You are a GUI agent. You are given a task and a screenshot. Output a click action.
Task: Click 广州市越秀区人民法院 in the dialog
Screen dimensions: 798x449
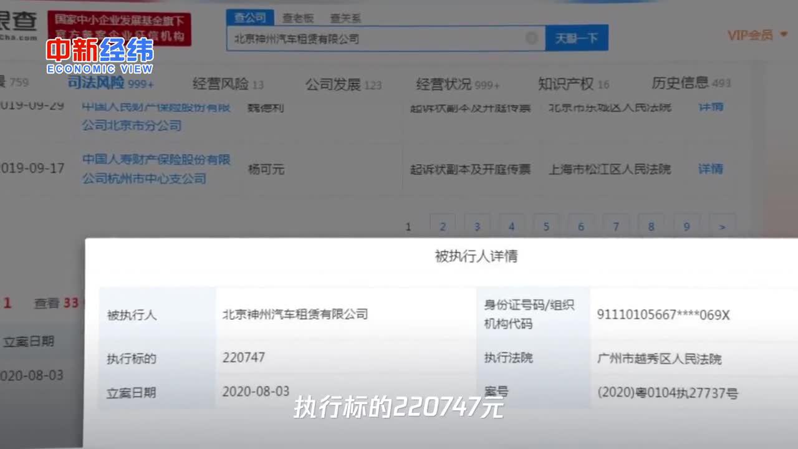click(659, 359)
